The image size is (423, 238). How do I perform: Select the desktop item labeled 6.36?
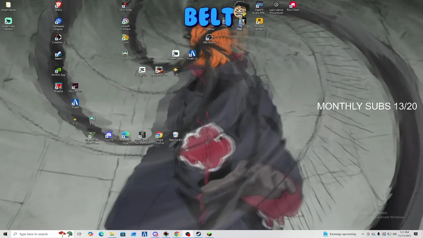[x=125, y=55]
